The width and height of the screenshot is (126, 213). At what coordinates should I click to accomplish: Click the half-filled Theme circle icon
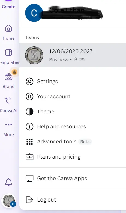(29, 111)
